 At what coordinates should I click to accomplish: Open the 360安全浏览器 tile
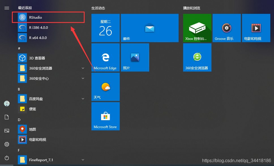(197, 57)
